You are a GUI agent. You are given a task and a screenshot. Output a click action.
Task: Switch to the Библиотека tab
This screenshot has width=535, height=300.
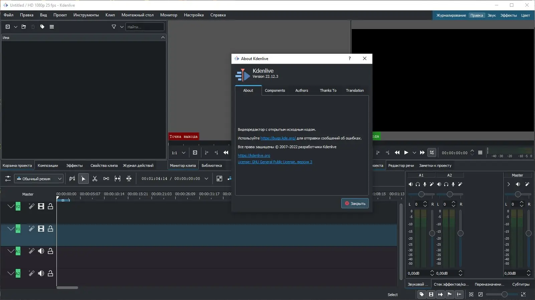[212, 166]
